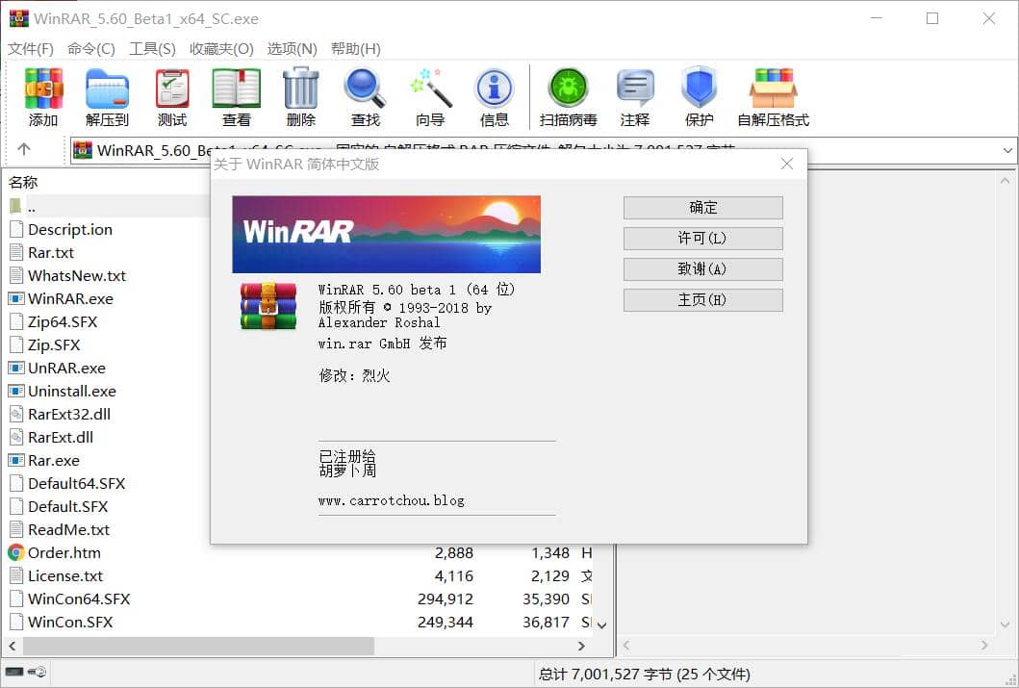Go up one folder level arrow
This screenshot has height=688, width=1019.
[24, 149]
